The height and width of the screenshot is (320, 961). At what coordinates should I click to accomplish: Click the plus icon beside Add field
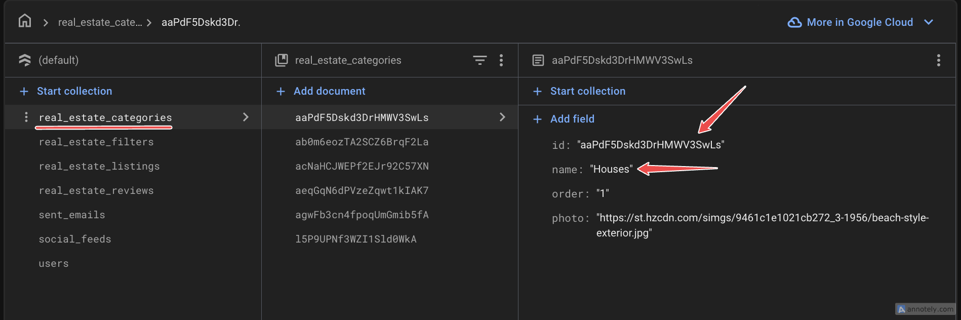[537, 119]
